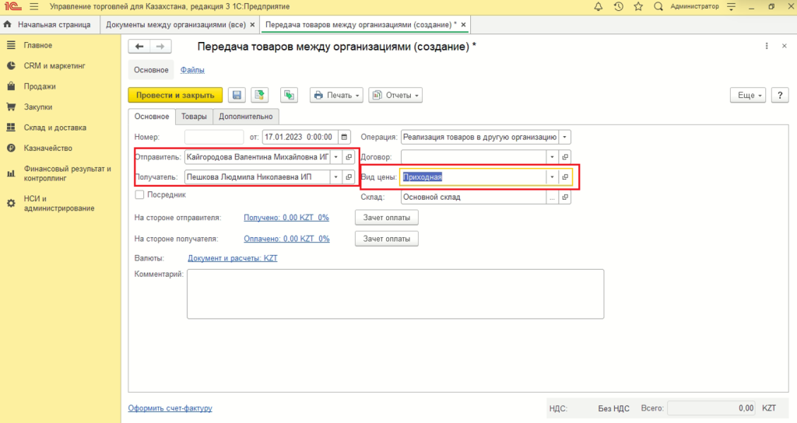Click Зачет оплаты for receiver side
The image size is (797, 423).
pos(387,239)
